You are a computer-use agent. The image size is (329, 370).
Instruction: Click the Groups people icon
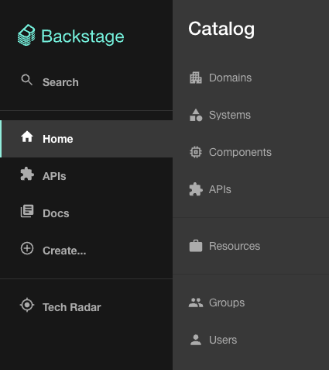(196, 303)
